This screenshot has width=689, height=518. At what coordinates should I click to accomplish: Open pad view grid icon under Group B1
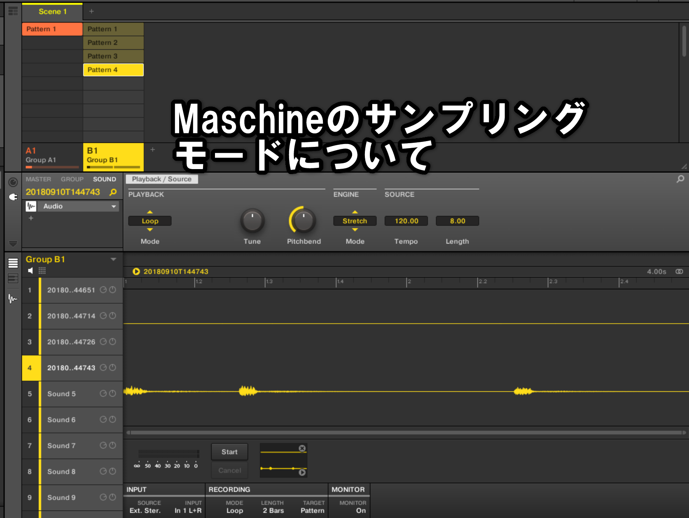[42, 271]
